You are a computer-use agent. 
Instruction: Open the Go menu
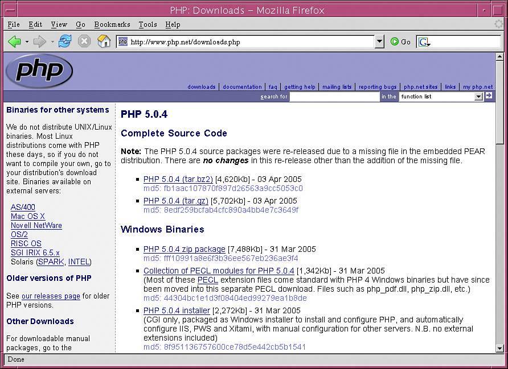pos(80,24)
